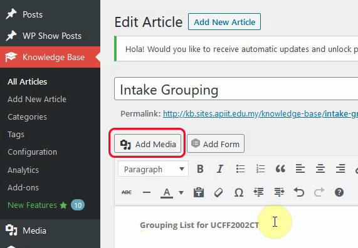Click the text color A button
The image size is (358, 248).
click(167, 192)
